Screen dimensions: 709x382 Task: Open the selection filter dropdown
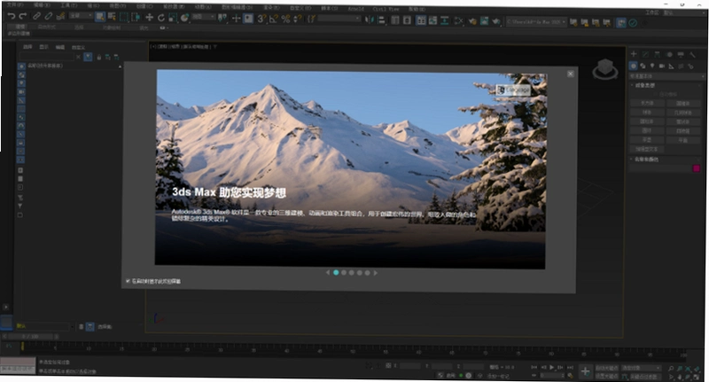point(81,16)
